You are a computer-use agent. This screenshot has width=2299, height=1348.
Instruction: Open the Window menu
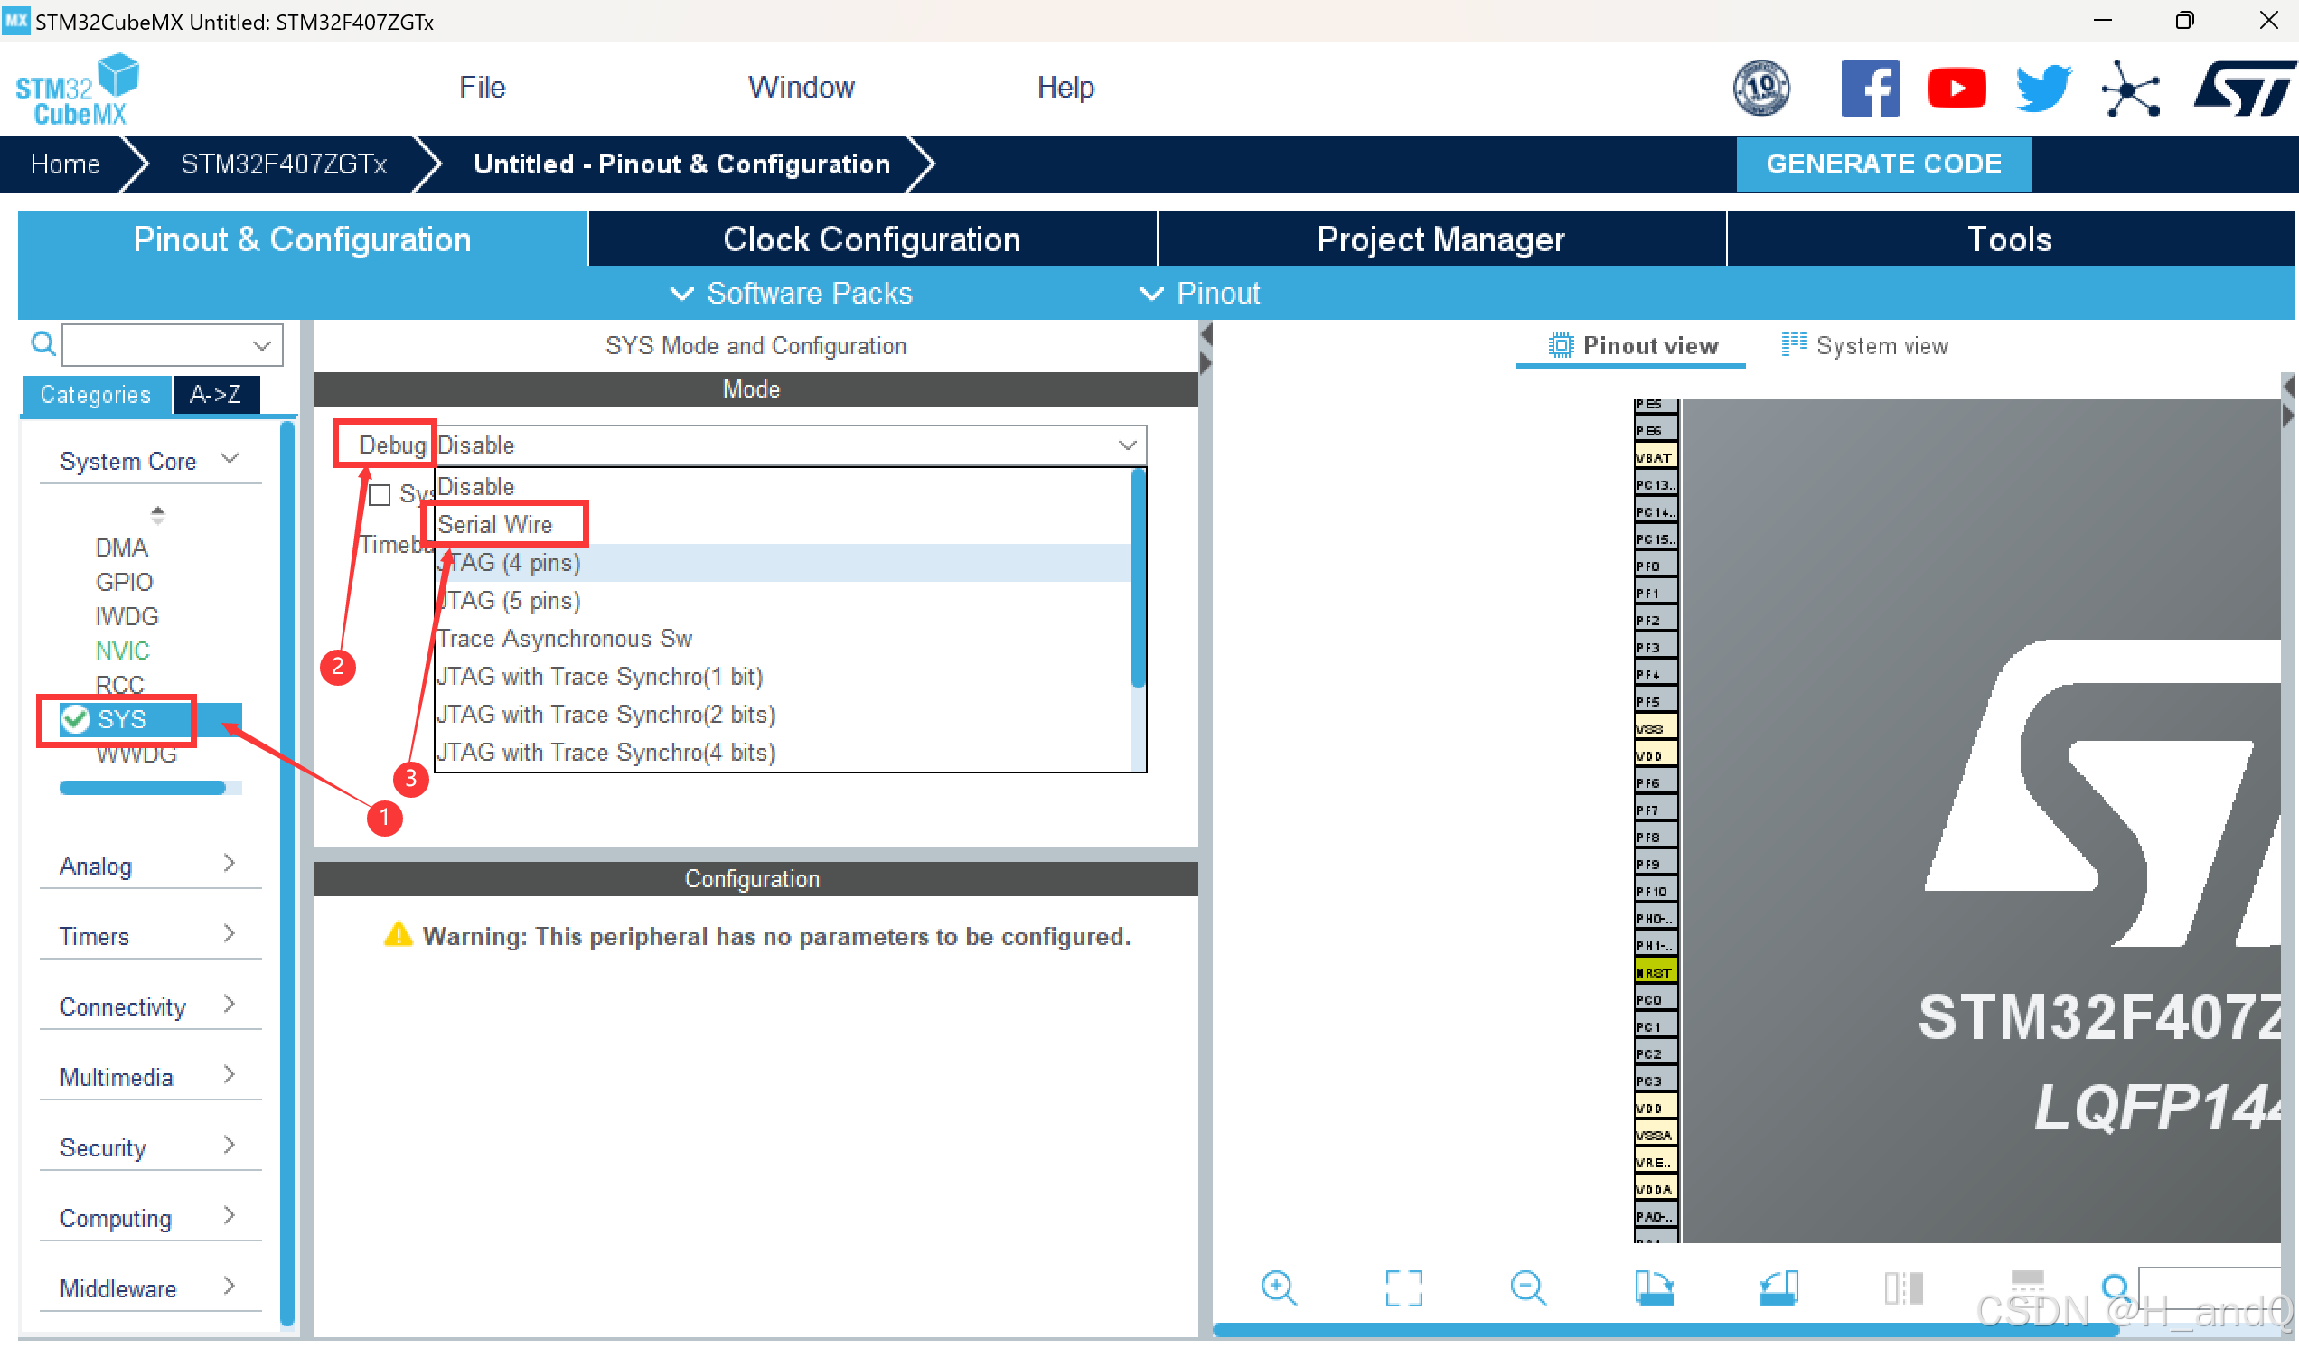(801, 88)
